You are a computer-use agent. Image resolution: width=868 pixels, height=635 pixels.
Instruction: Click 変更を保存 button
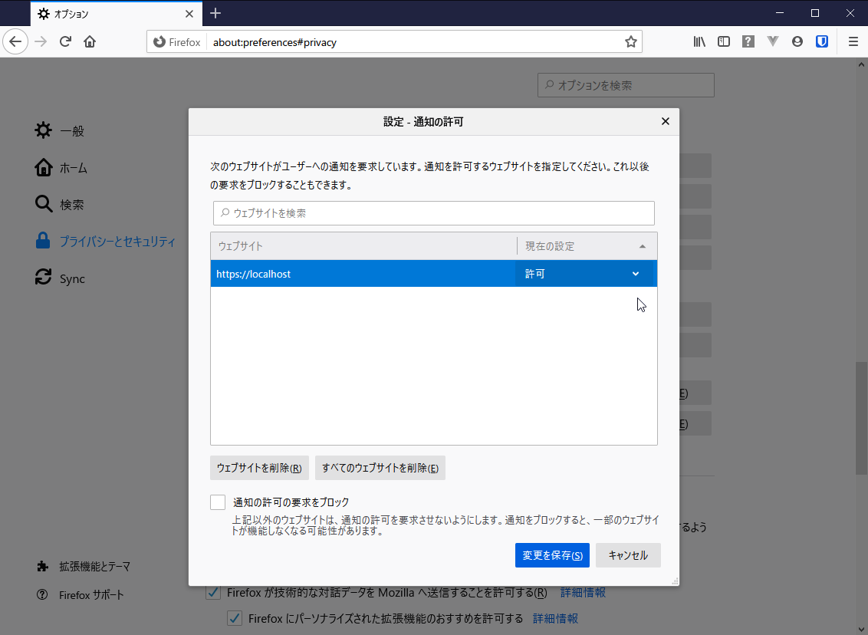(552, 555)
